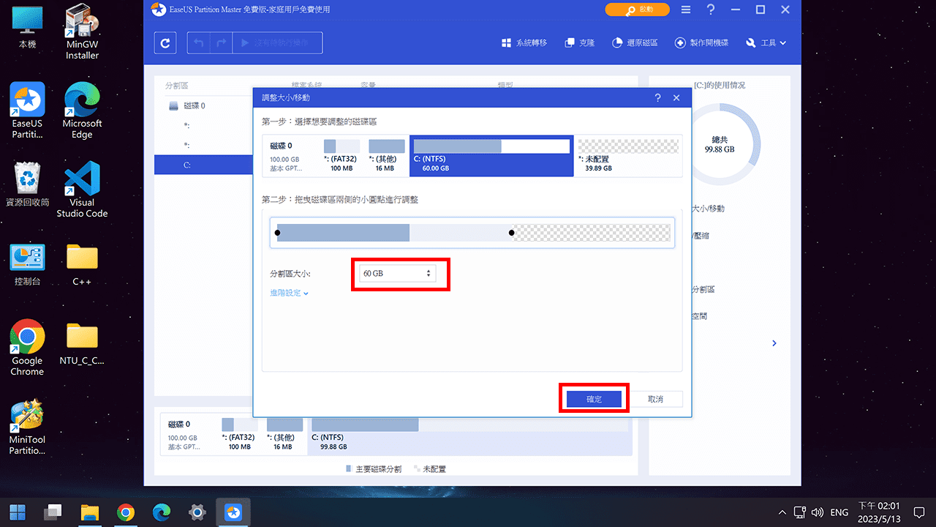
Task: Open the 製作開機碟 bootable media tool
Action: [x=701, y=43]
